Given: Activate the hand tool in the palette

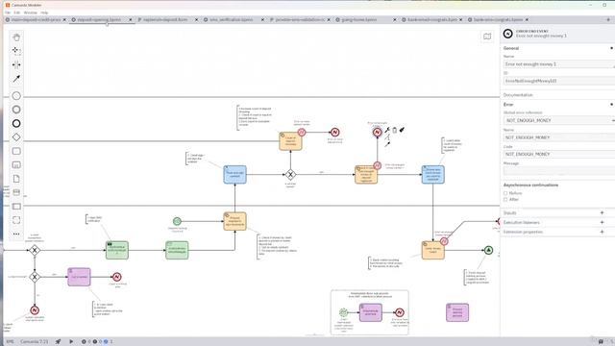Looking at the screenshot, I should 16,37.
